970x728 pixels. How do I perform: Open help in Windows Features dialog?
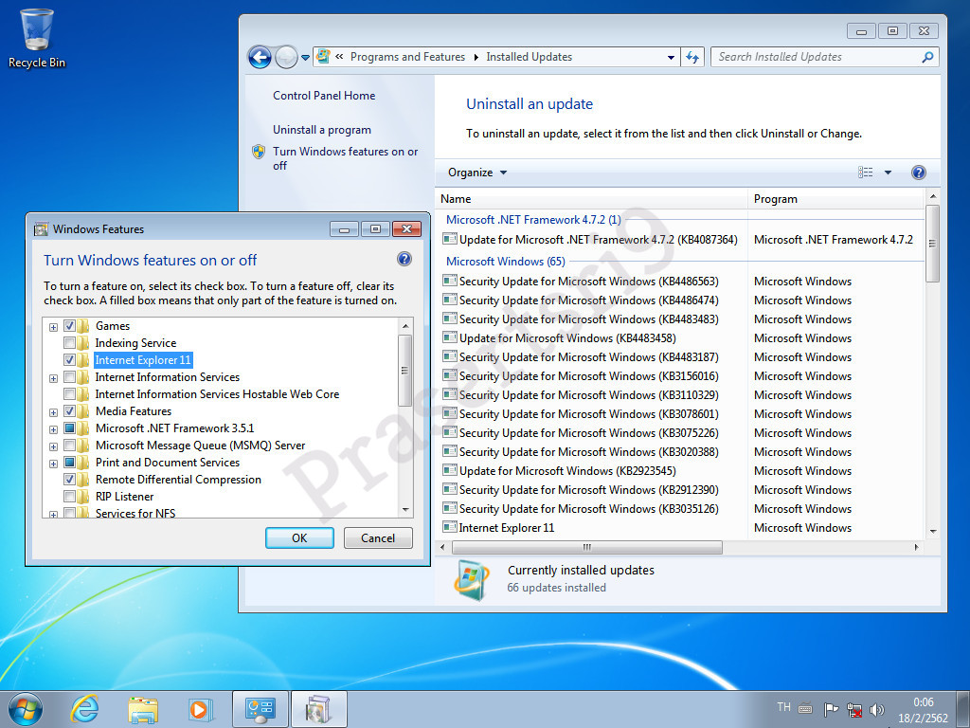coord(404,259)
